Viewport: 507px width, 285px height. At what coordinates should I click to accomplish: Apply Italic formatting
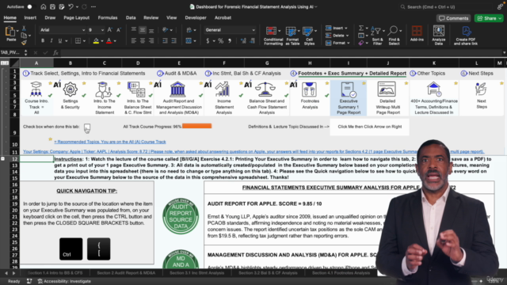(51, 40)
